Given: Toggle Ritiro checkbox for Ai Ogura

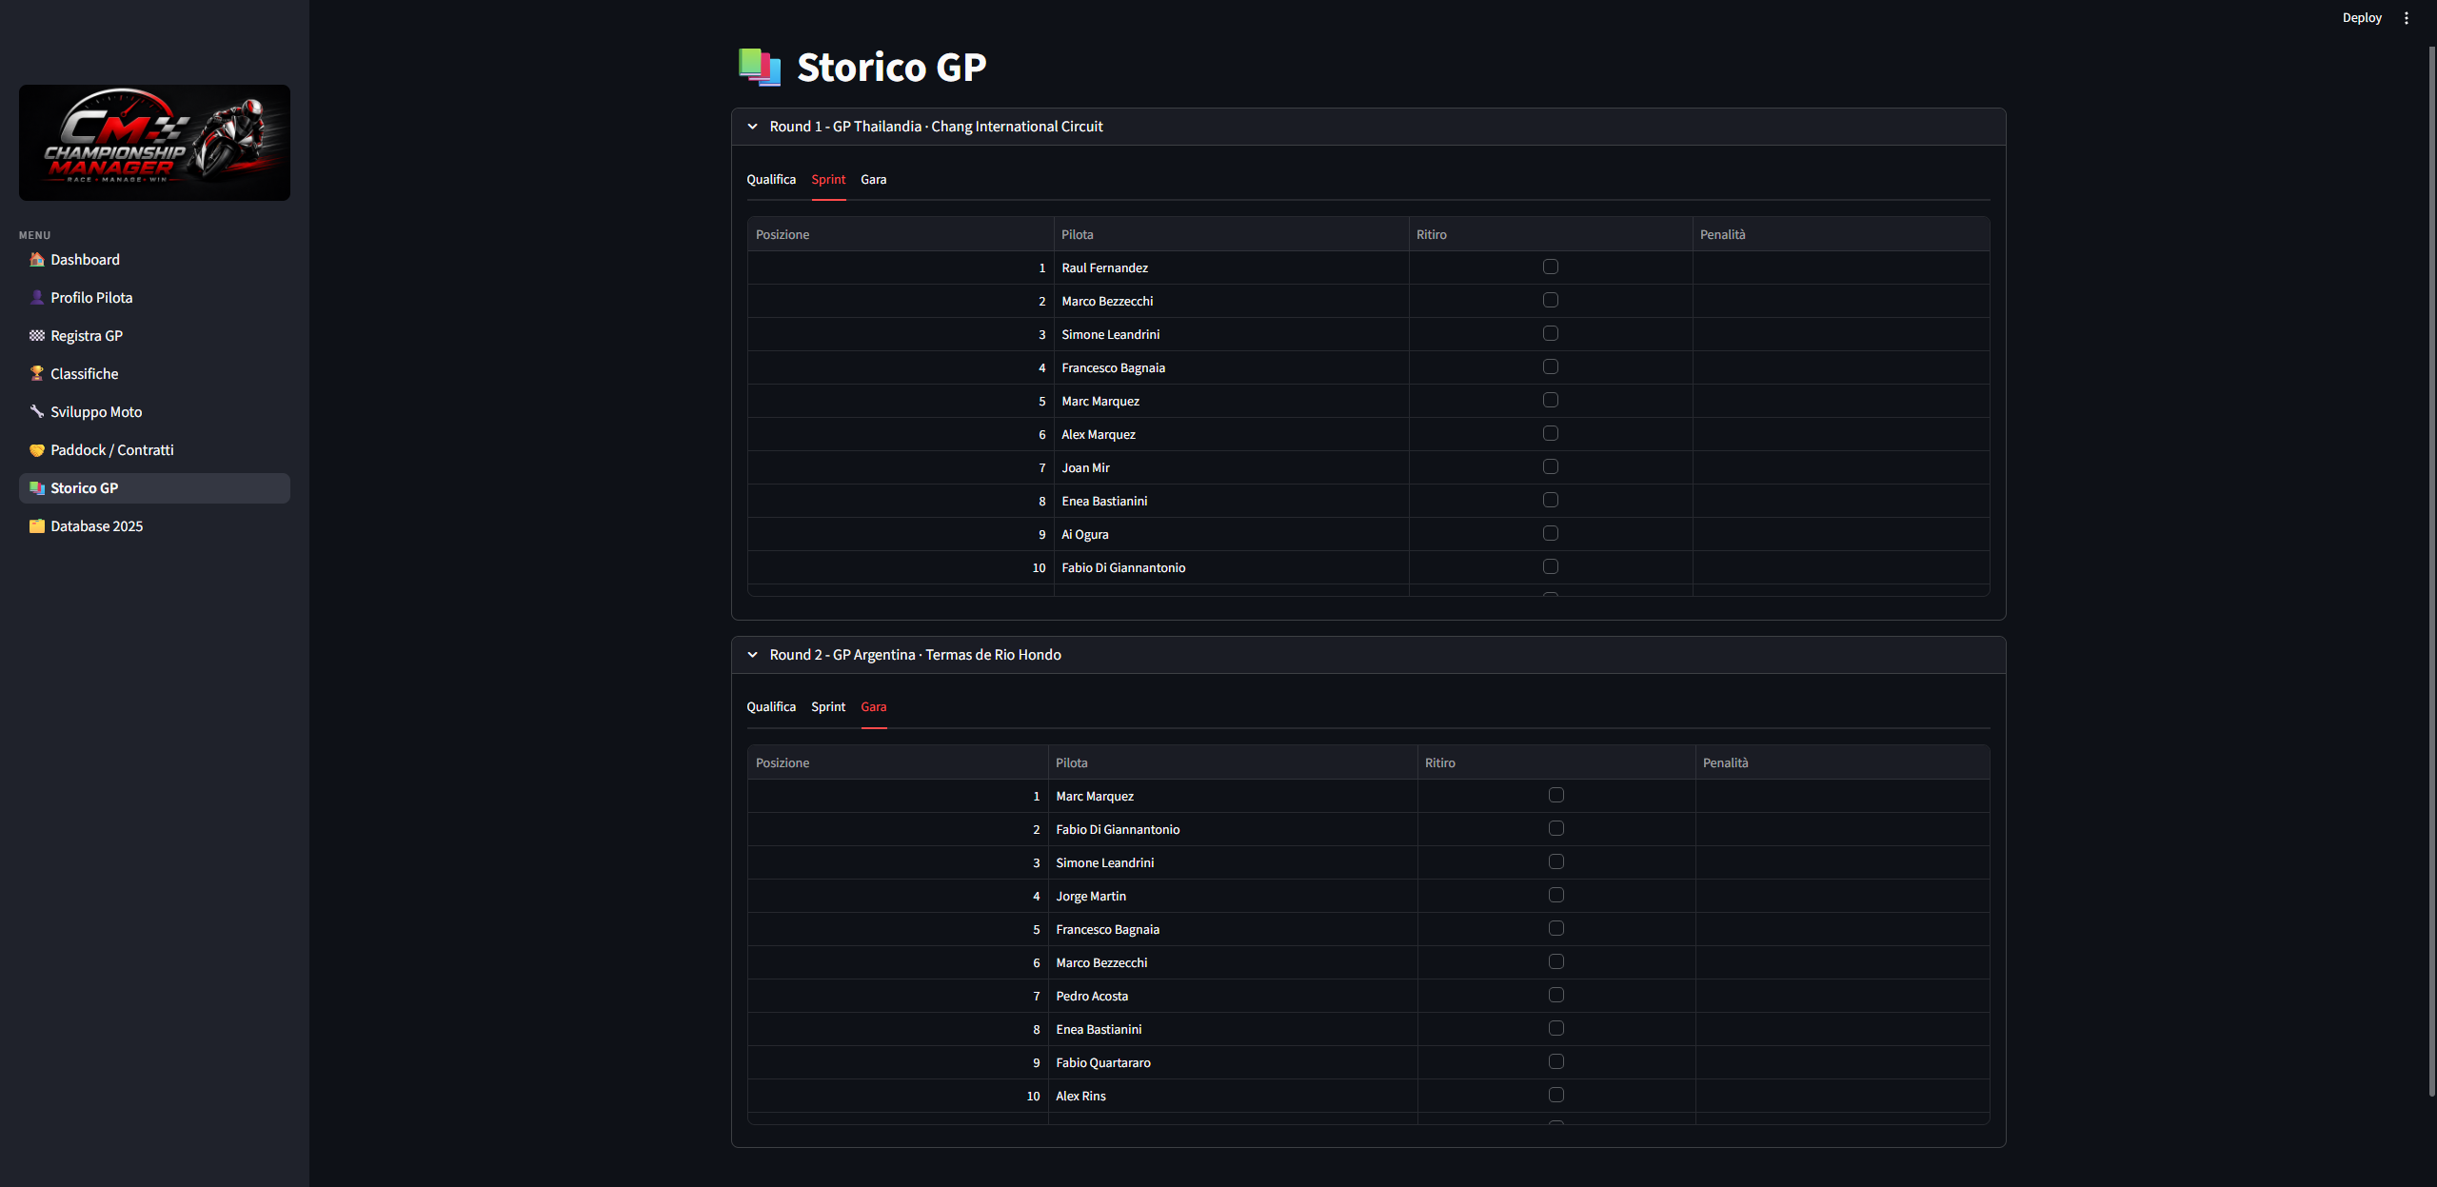Looking at the screenshot, I should [x=1551, y=533].
